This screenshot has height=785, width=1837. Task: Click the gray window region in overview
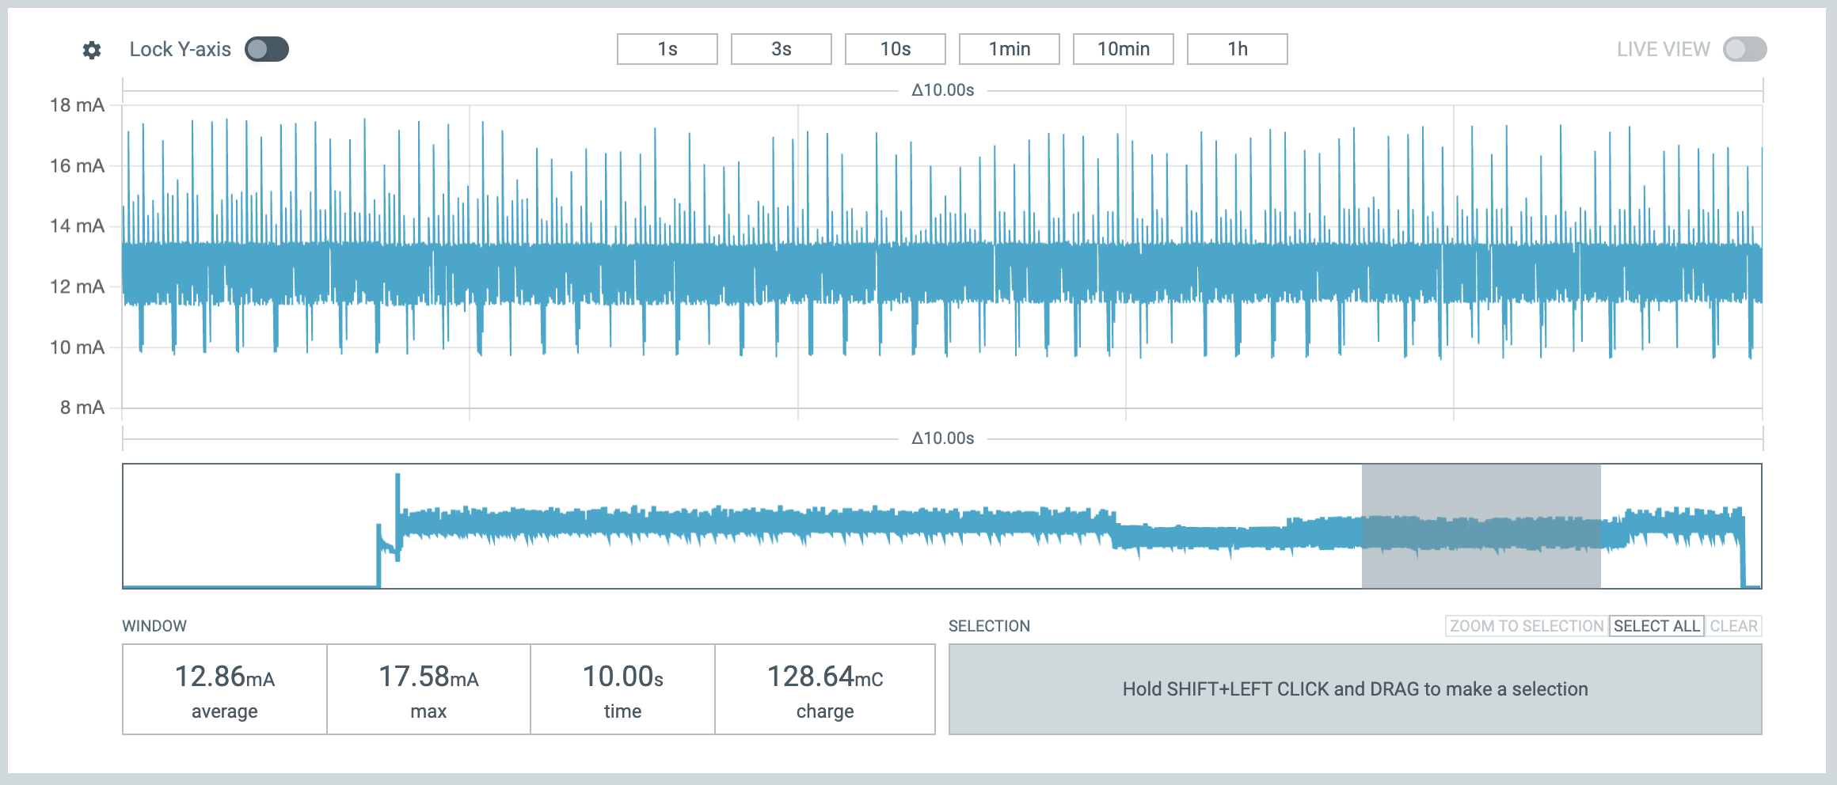pyautogui.click(x=1481, y=526)
